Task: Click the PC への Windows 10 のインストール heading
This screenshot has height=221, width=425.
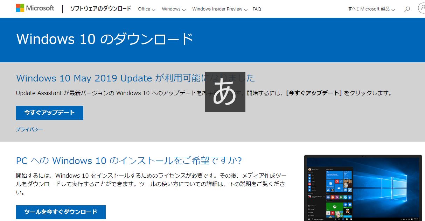Action: tap(129, 161)
